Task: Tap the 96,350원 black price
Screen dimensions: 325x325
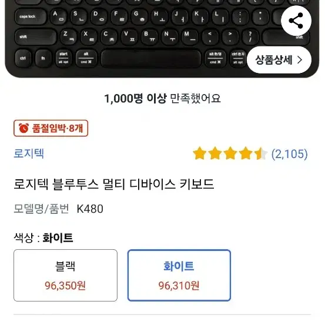Action: (65, 286)
